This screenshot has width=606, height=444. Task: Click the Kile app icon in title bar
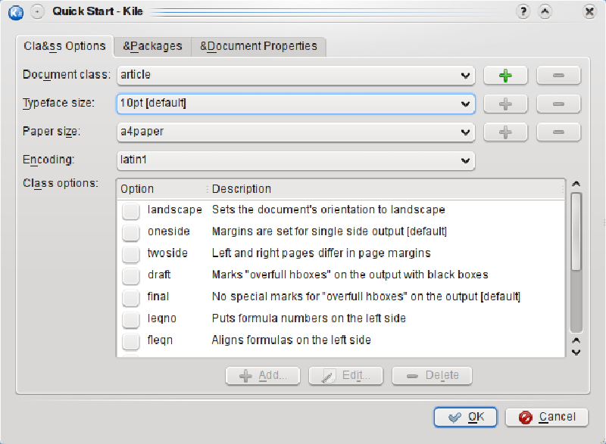(x=16, y=12)
